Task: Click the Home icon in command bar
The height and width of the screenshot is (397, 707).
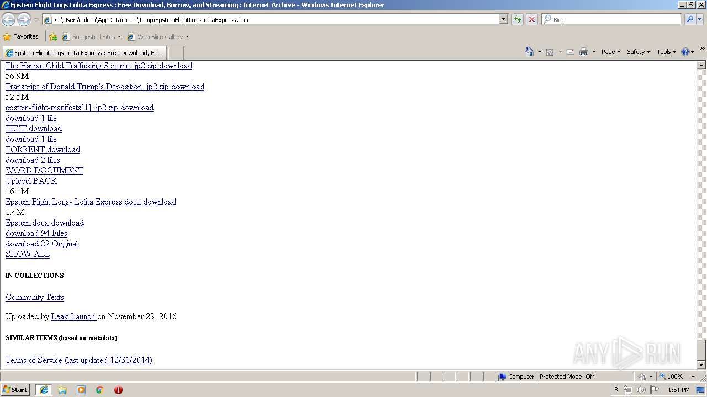Action: [530, 52]
